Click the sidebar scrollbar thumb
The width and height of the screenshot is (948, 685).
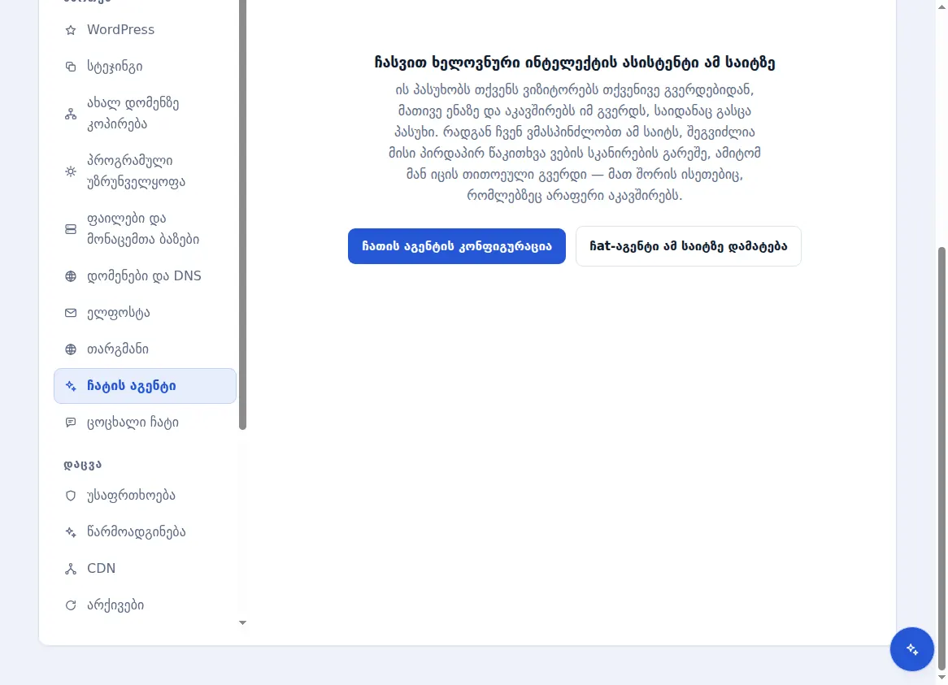click(242, 215)
